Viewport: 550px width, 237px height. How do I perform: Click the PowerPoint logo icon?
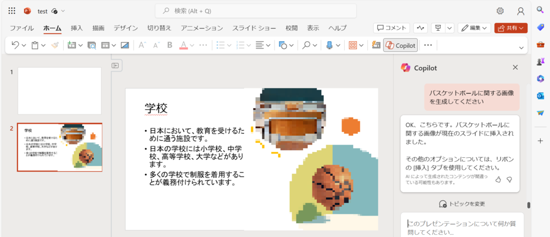click(x=28, y=11)
